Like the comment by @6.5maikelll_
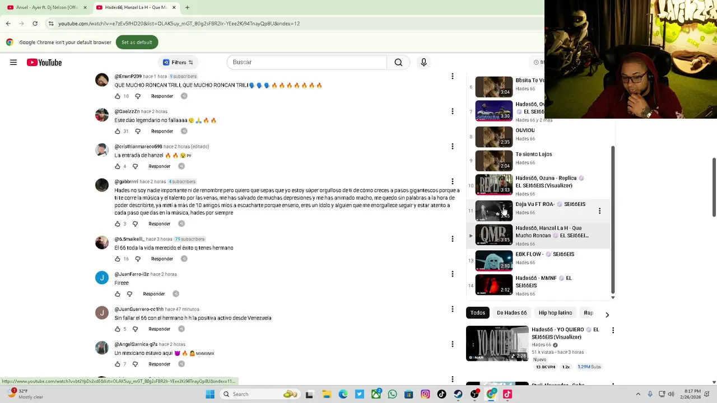 pyautogui.click(x=118, y=259)
